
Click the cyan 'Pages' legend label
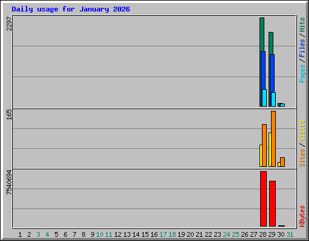(x=302, y=74)
